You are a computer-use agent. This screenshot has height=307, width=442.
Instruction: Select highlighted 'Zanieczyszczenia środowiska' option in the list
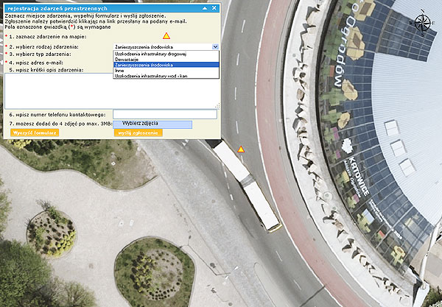coord(166,65)
